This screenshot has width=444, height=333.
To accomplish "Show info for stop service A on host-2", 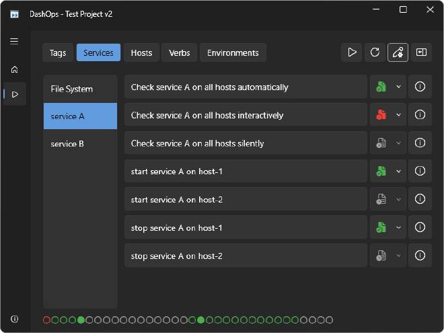I will [x=420, y=256].
